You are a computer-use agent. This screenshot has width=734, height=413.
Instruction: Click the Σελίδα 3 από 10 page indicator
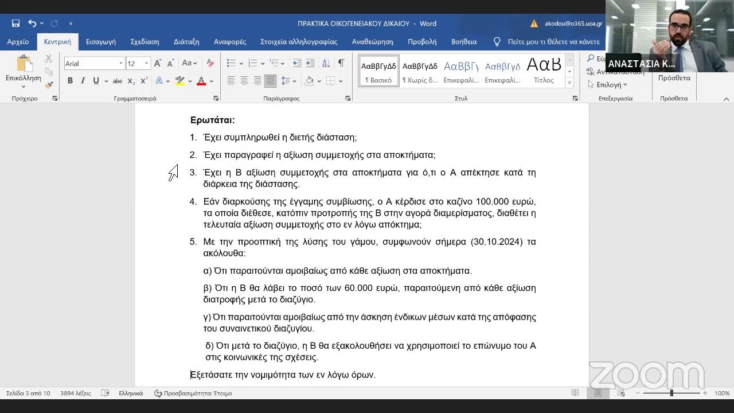coord(28,393)
